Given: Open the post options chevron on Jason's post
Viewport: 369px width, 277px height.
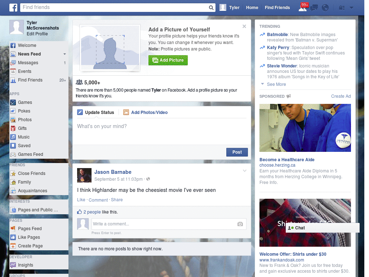Looking at the screenshot, I should point(245,171).
